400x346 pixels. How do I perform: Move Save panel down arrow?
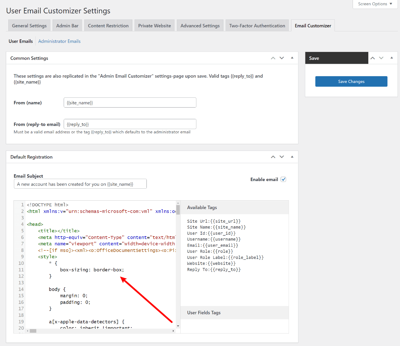tap(381, 58)
